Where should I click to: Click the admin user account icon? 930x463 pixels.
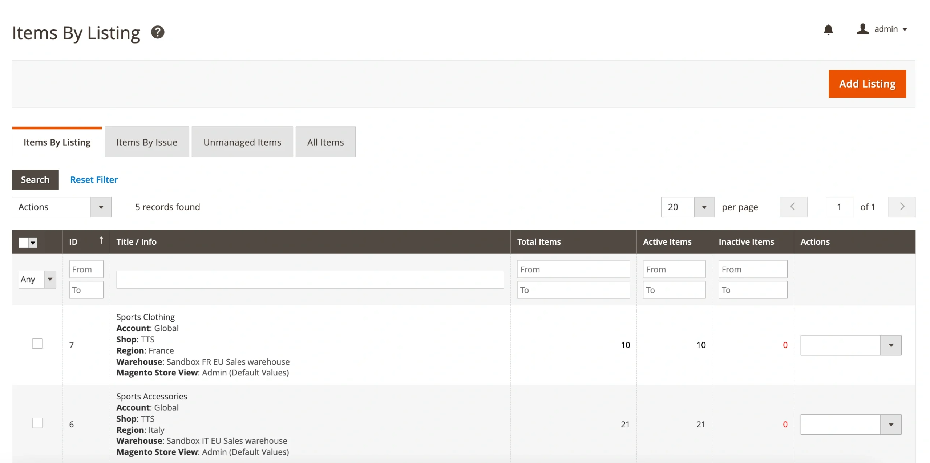862,29
